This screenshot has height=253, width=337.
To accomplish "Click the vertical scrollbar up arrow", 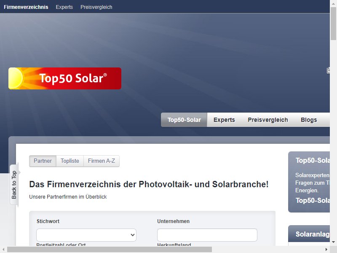I will point(333,3).
